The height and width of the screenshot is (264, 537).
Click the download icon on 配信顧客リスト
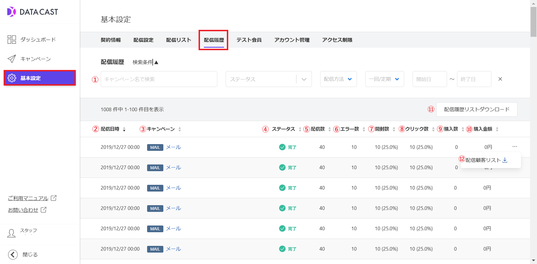(x=505, y=160)
